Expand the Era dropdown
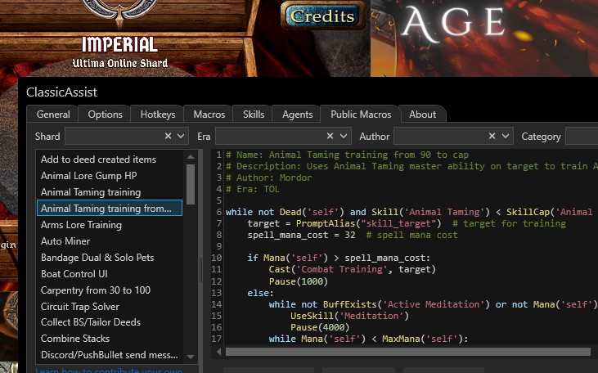598x373 pixels. 345,137
